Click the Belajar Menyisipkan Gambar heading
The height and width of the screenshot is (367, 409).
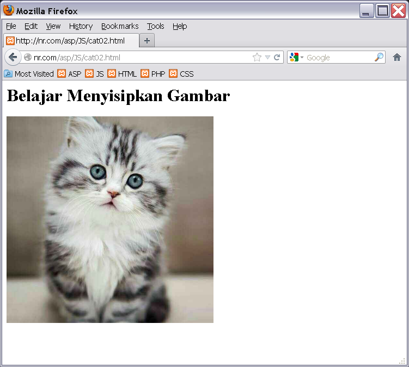(118, 96)
